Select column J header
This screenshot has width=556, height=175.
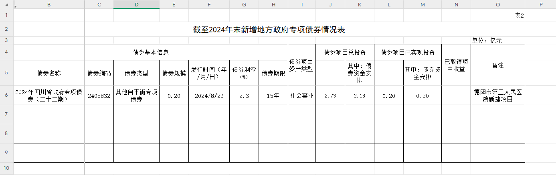coord(330,4)
